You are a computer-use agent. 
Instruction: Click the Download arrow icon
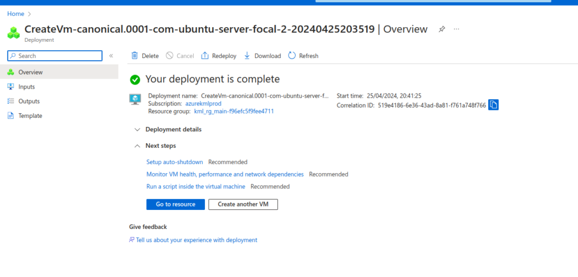(x=247, y=56)
